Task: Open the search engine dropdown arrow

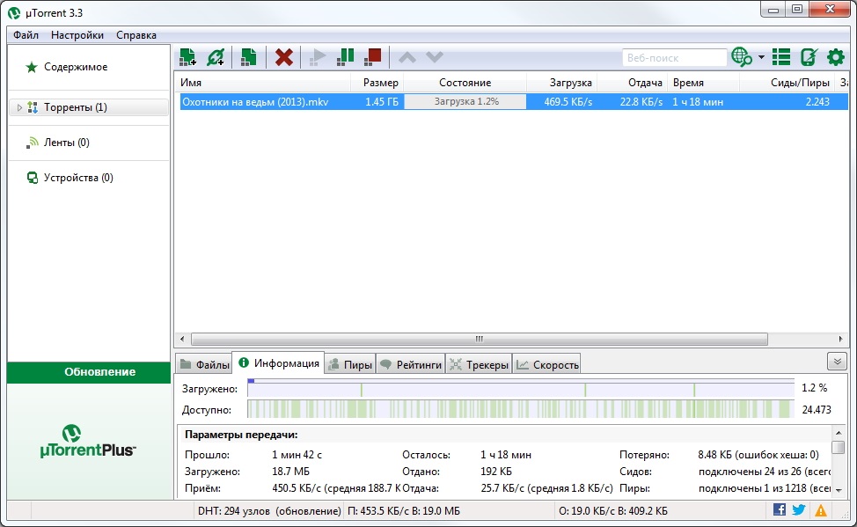Action: coord(761,58)
